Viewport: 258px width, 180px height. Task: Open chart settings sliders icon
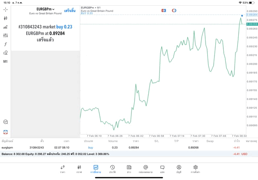point(5,35)
